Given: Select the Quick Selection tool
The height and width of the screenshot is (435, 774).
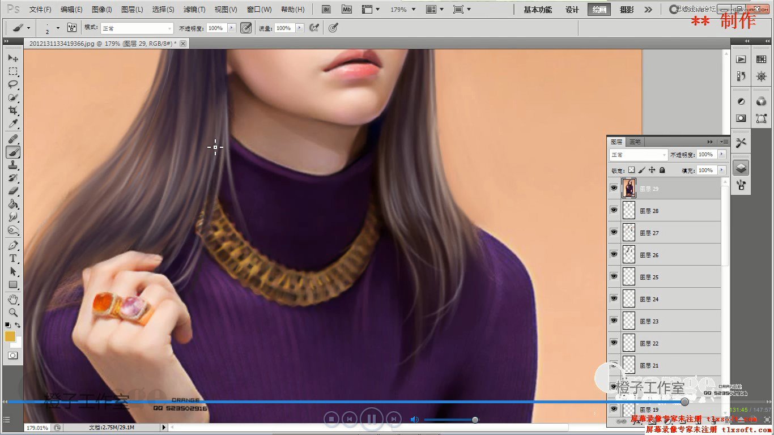Looking at the screenshot, I should click(12, 97).
